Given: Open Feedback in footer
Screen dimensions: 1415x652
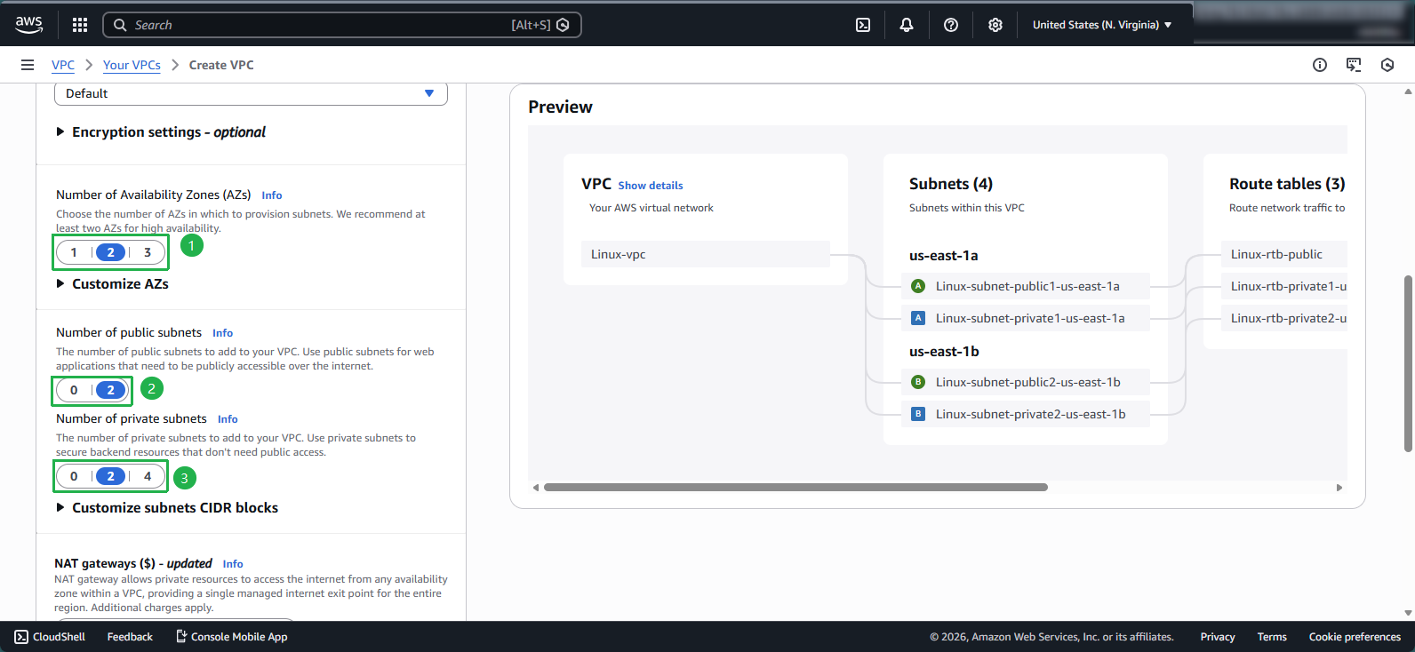Looking at the screenshot, I should coord(130,637).
